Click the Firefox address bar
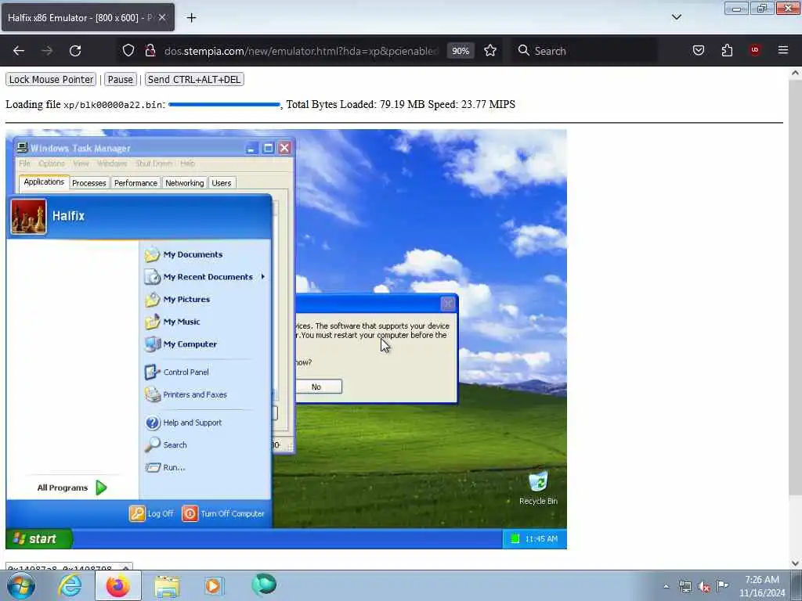This screenshot has width=802, height=601. pos(301,51)
